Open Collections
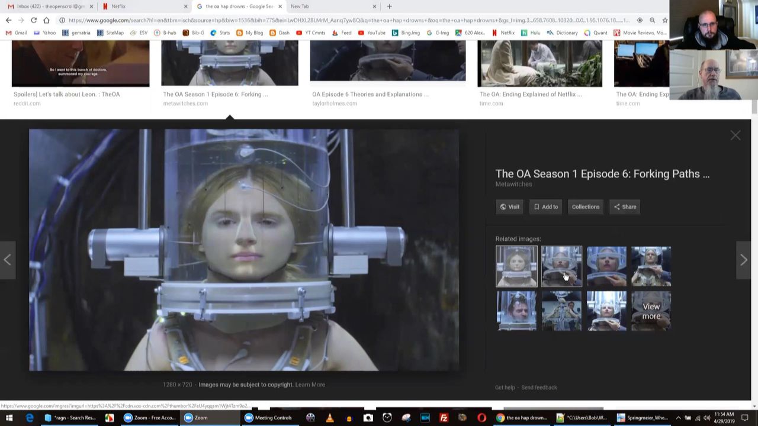 (x=585, y=207)
